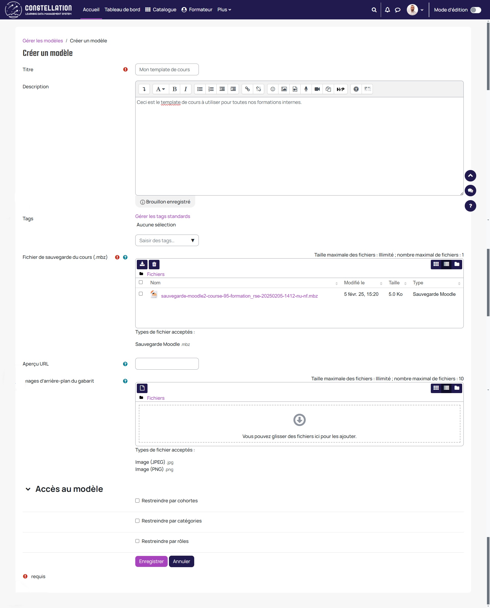The width and height of the screenshot is (490, 608).
Task: Toggle bold formatting in description editor
Action: click(x=175, y=89)
